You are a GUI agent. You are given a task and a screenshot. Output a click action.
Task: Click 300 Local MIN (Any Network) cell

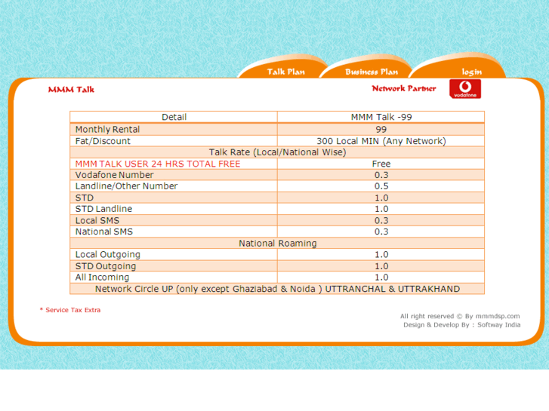coord(381,141)
